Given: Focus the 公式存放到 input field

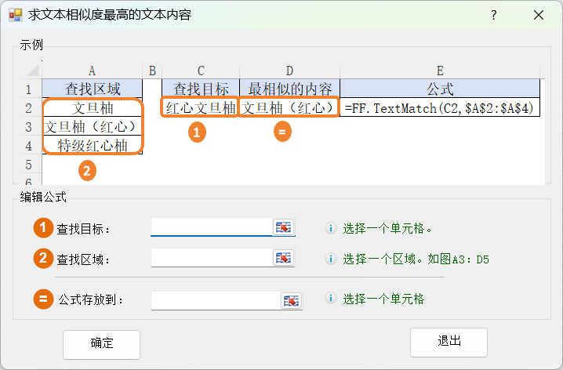Looking at the screenshot, I should coord(215,300).
